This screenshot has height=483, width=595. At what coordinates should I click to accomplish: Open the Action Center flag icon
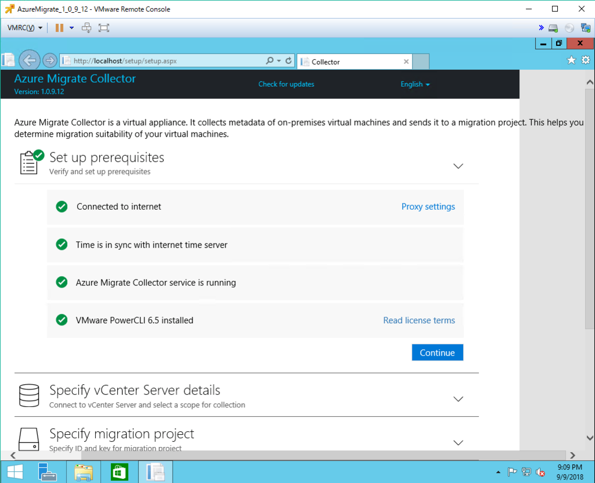point(512,472)
